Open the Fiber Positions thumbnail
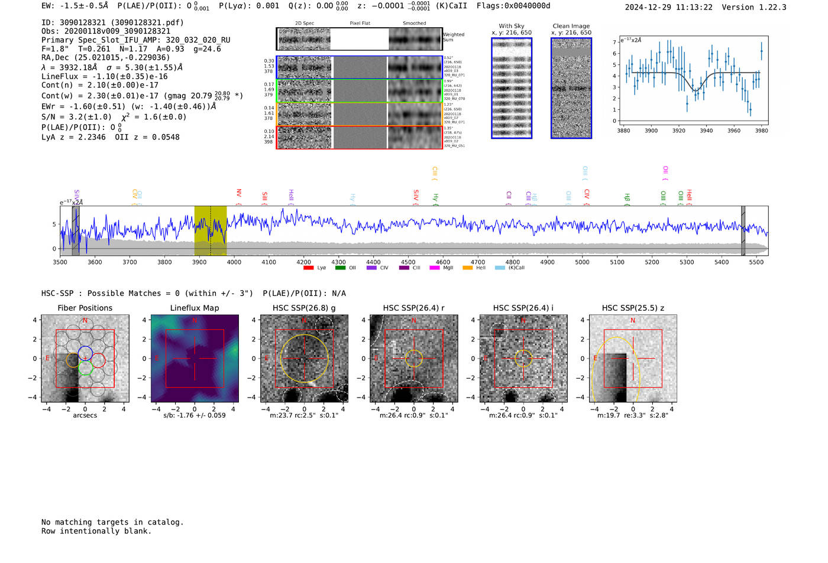This screenshot has height=563, width=828. pyautogui.click(x=85, y=359)
